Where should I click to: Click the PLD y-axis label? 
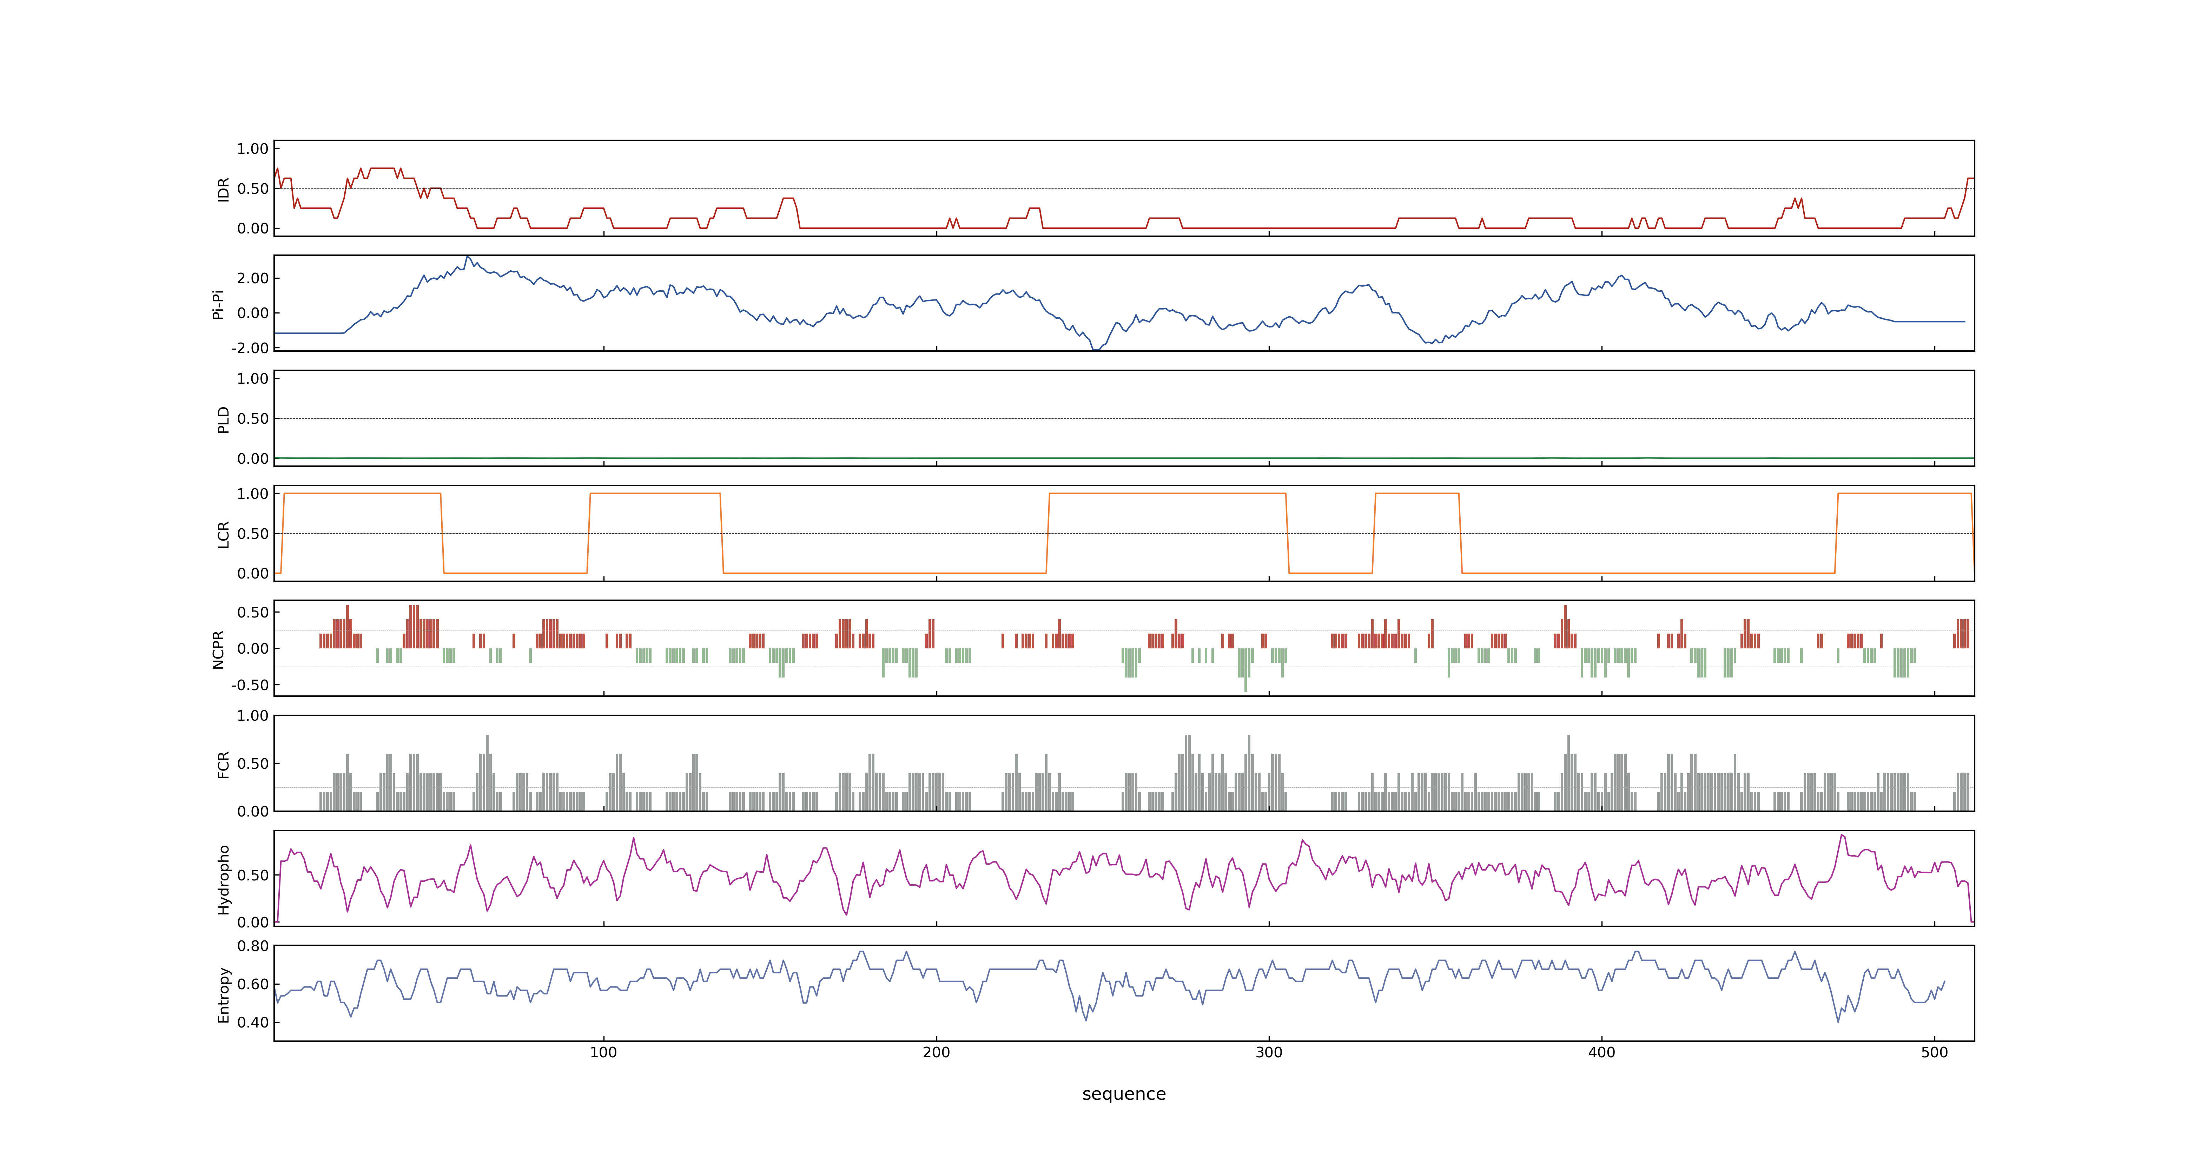(x=223, y=419)
